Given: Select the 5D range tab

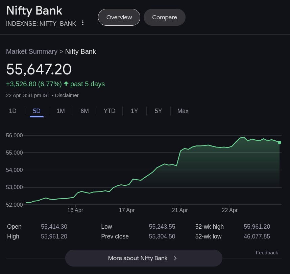Looking at the screenshot, I should pos(37,111).
